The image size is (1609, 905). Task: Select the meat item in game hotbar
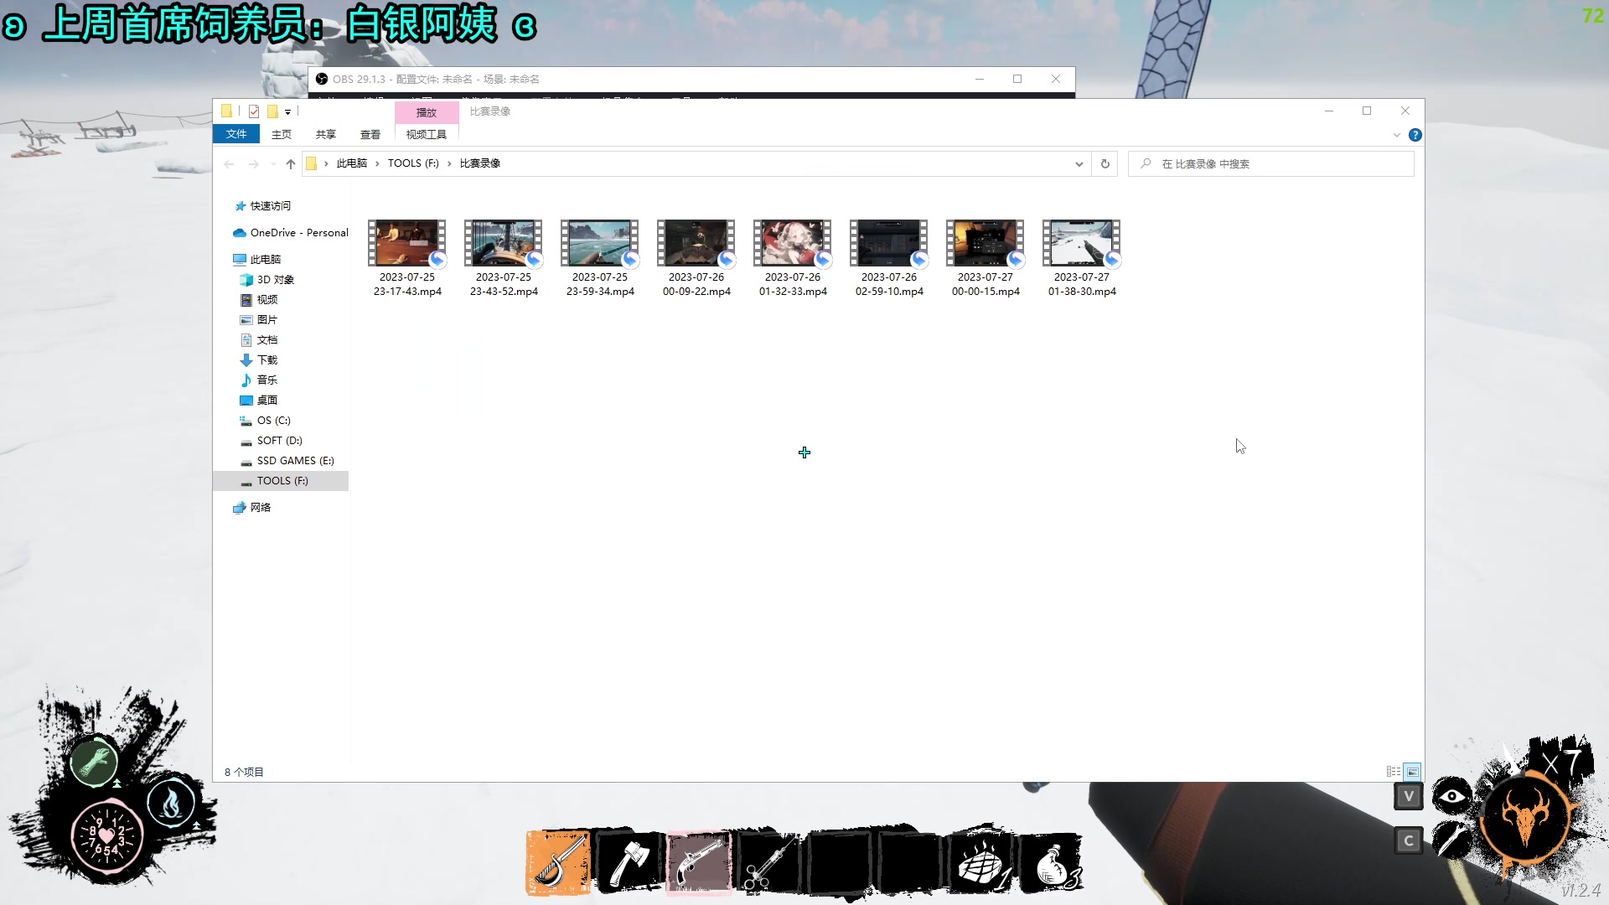(982, 862)
